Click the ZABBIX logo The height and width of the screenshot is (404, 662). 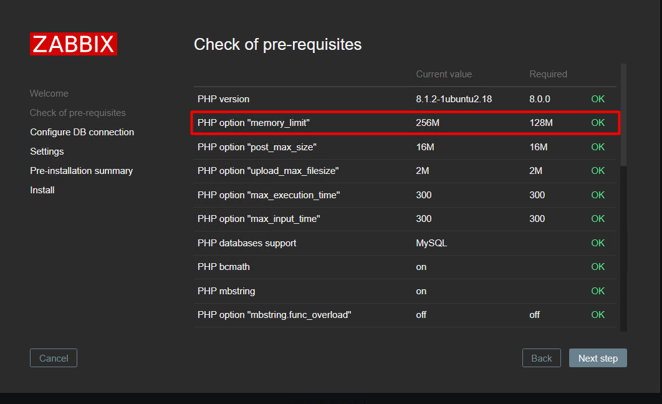pyautogui.click(x=74, y=44)
